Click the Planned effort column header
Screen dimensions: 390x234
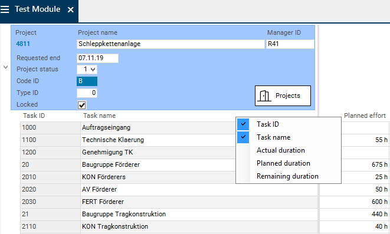tap(365, 116)
